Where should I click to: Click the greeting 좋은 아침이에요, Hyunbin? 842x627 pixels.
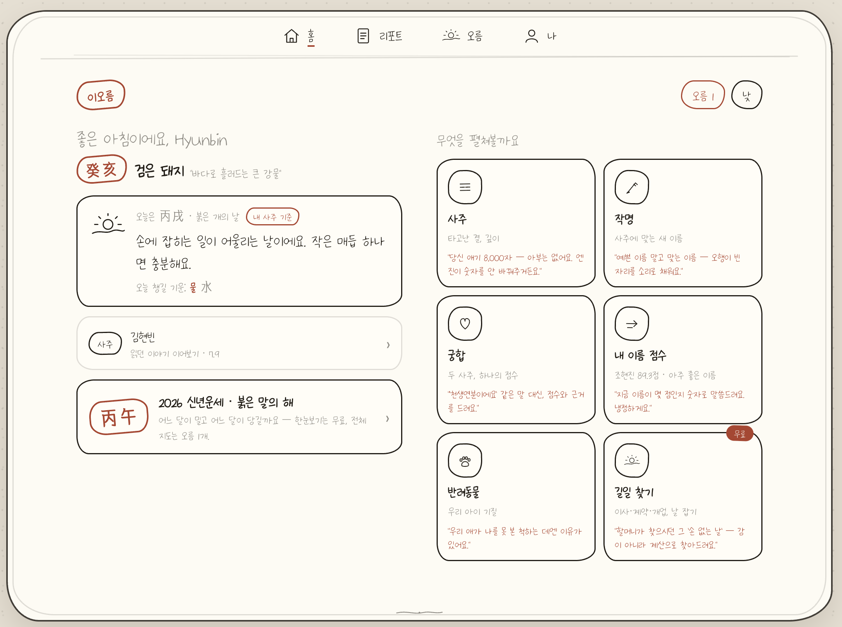point(152,140)
